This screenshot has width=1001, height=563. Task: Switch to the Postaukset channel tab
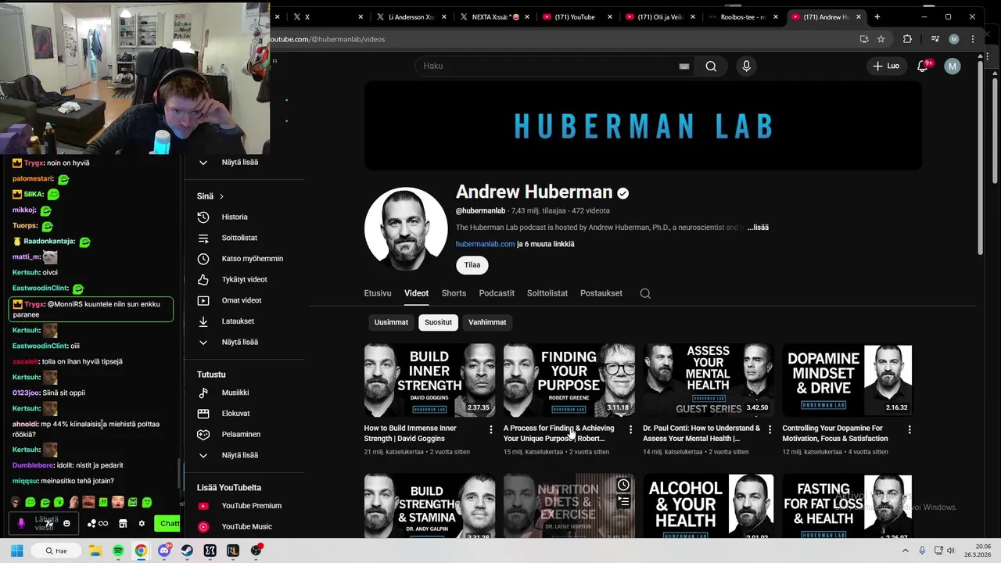pos(601,293)
